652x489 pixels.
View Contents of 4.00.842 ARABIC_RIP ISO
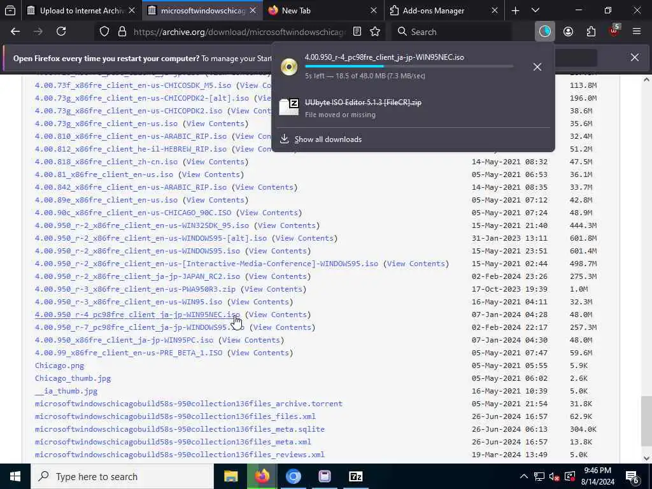point(264,187)
